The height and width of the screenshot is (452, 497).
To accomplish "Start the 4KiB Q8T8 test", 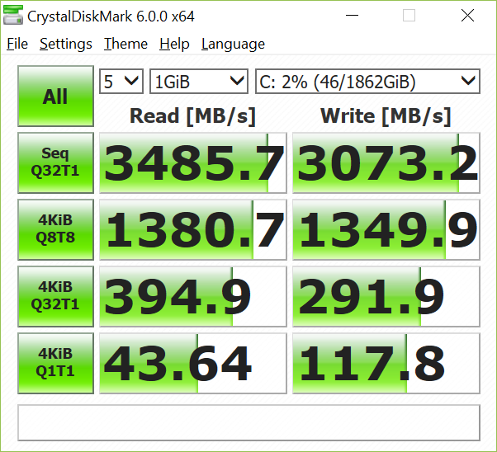I will (56, 229).
